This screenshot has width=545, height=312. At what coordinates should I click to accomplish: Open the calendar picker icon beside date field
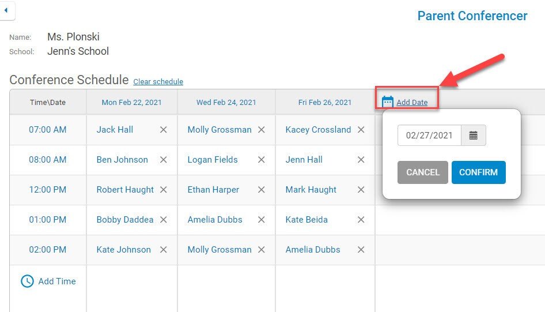[x=473, y=136]
